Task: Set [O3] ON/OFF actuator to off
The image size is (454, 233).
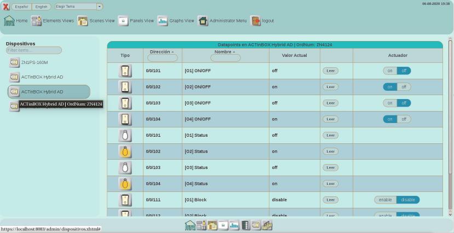Action: click(x=404, y=103)
